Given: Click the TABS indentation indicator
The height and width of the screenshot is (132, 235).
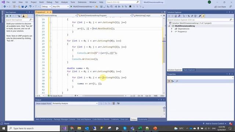Looking at the screenshot, I should 156,96.
